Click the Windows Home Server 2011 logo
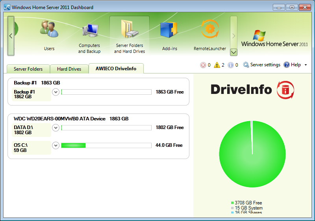 point(274,39)
